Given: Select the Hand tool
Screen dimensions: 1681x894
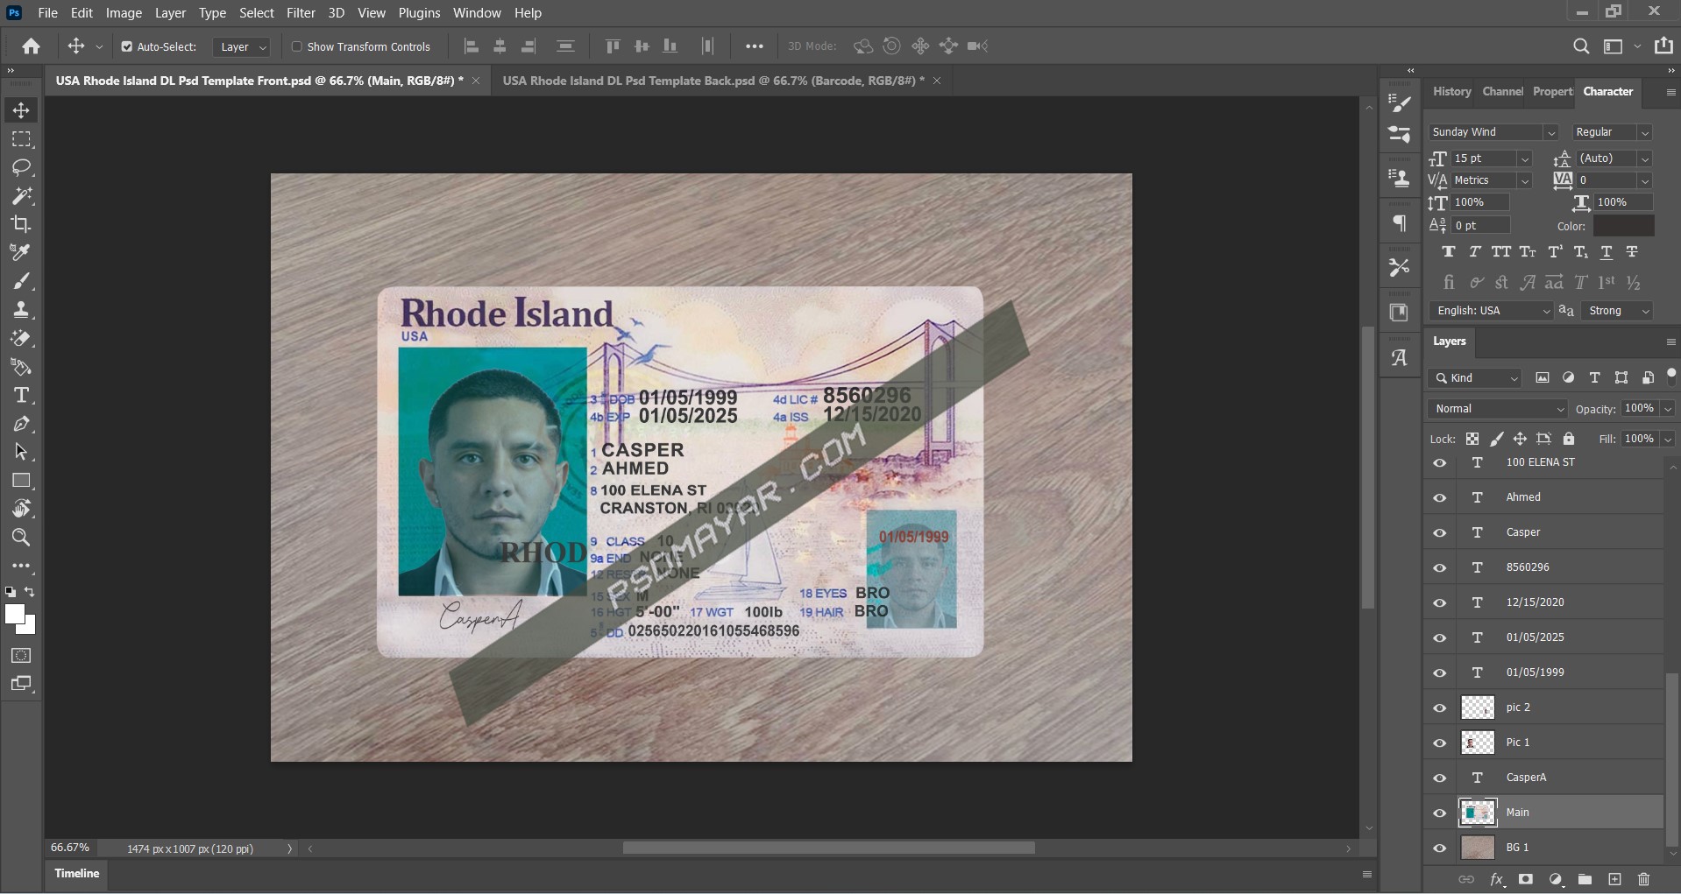Looking at the screenshot, I should [21, 509].
